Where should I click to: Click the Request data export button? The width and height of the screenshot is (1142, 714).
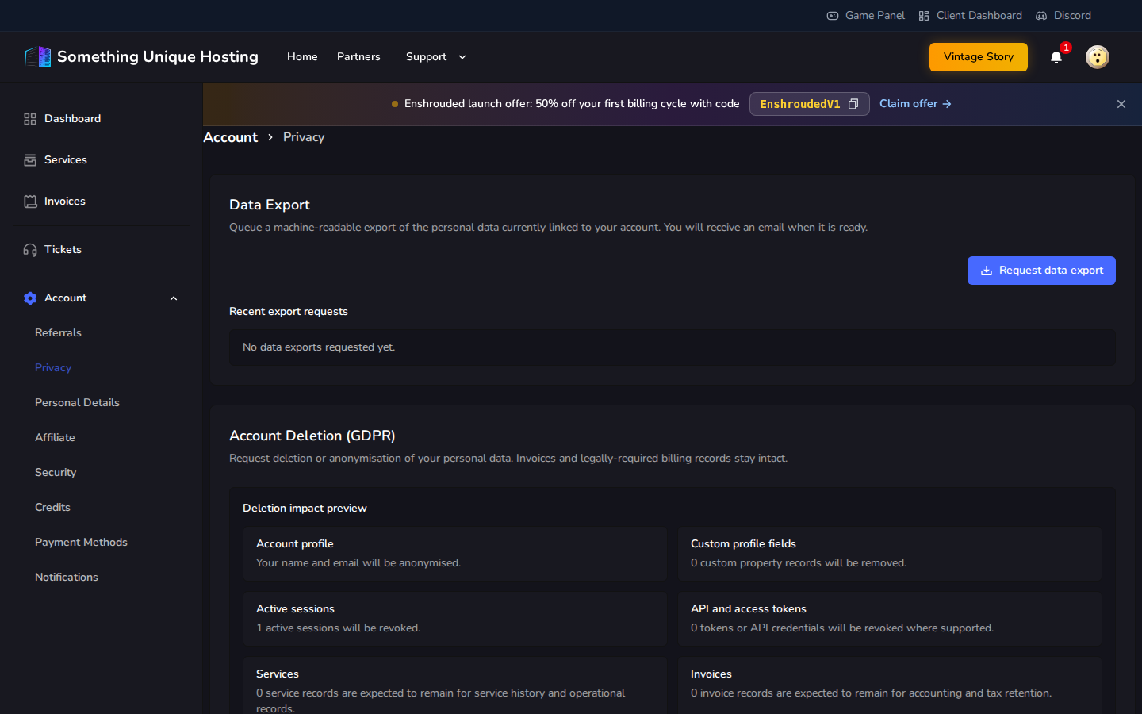[1041, 271]
